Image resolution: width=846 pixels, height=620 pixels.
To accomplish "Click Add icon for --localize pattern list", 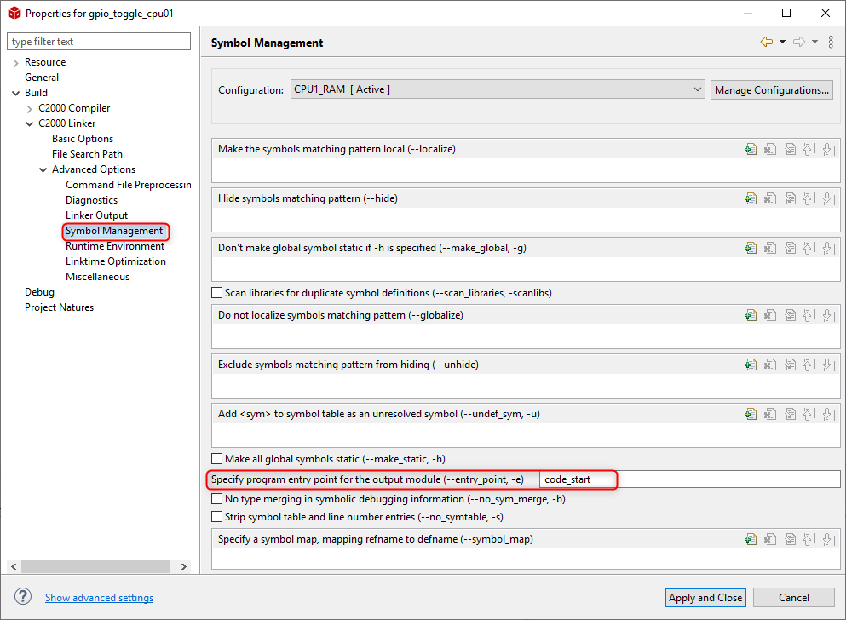I will tap(751, 149).
